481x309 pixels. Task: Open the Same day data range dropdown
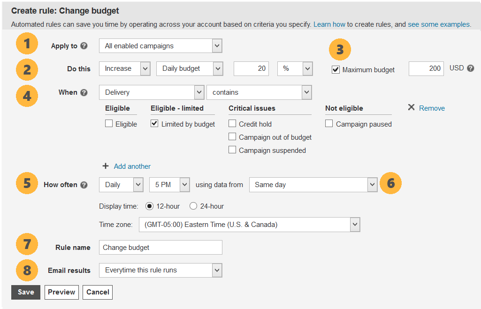313,185
